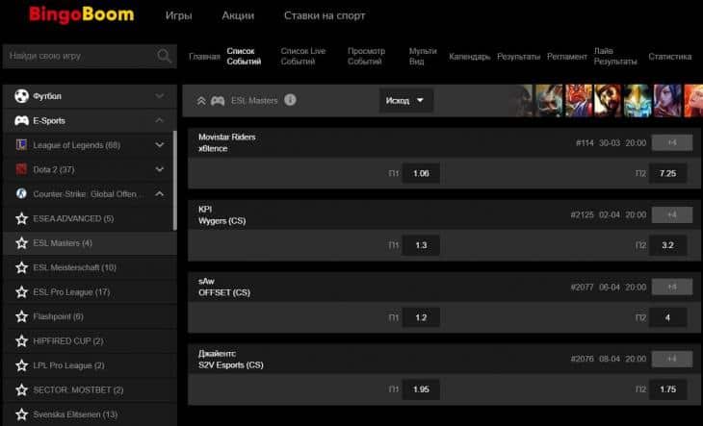This screenshot has width=703, height=426.
Task: Collapse the Counter-Strike section chevron
Action: (x=160, y=194)
